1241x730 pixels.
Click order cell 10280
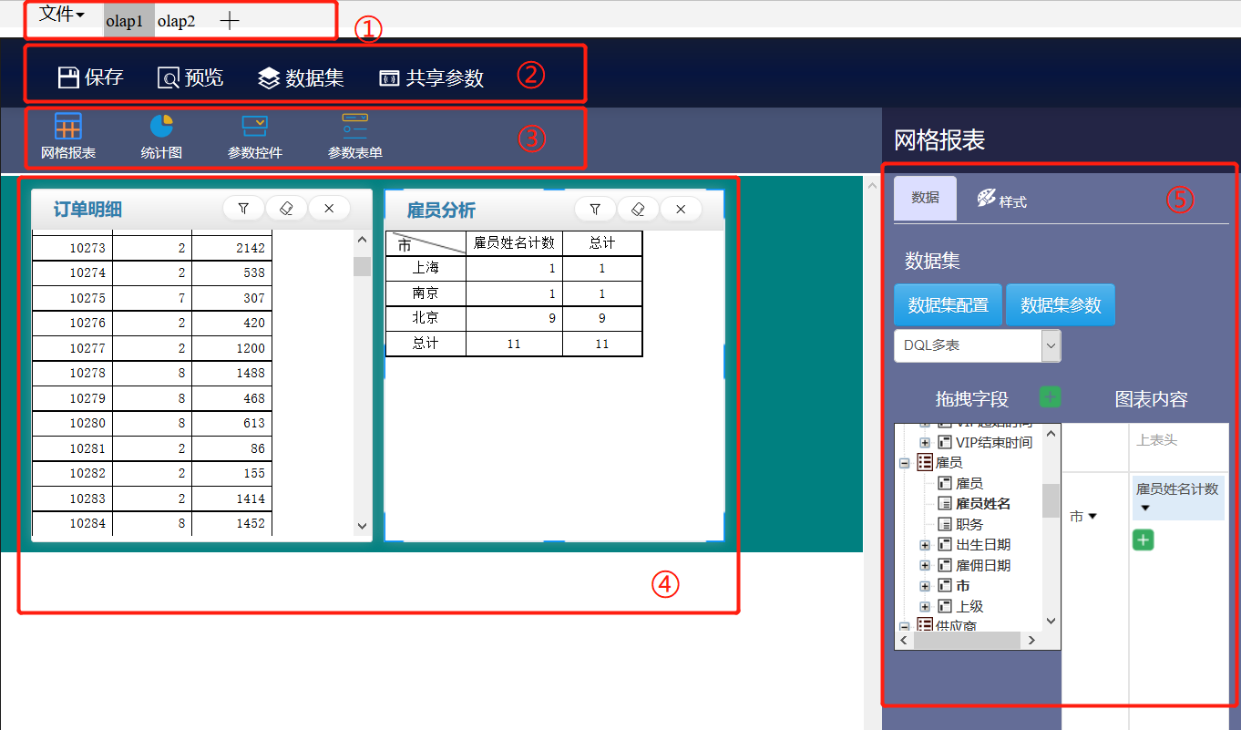pyautogui.click(x=72, y=423)
